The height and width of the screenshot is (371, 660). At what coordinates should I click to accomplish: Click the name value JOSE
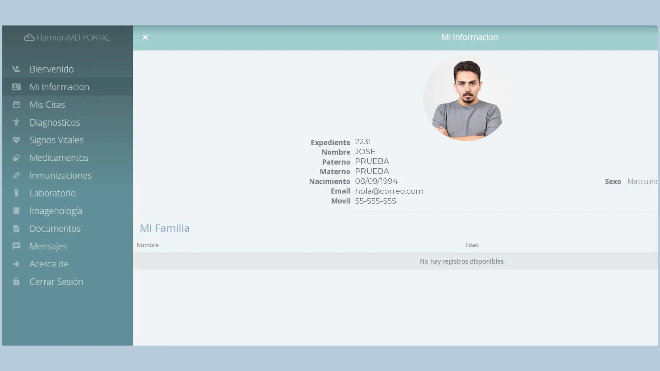[x=365, y=151]
